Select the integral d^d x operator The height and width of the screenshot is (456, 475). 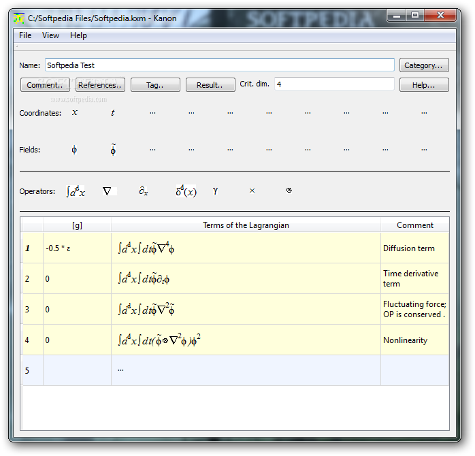(76, 191)
